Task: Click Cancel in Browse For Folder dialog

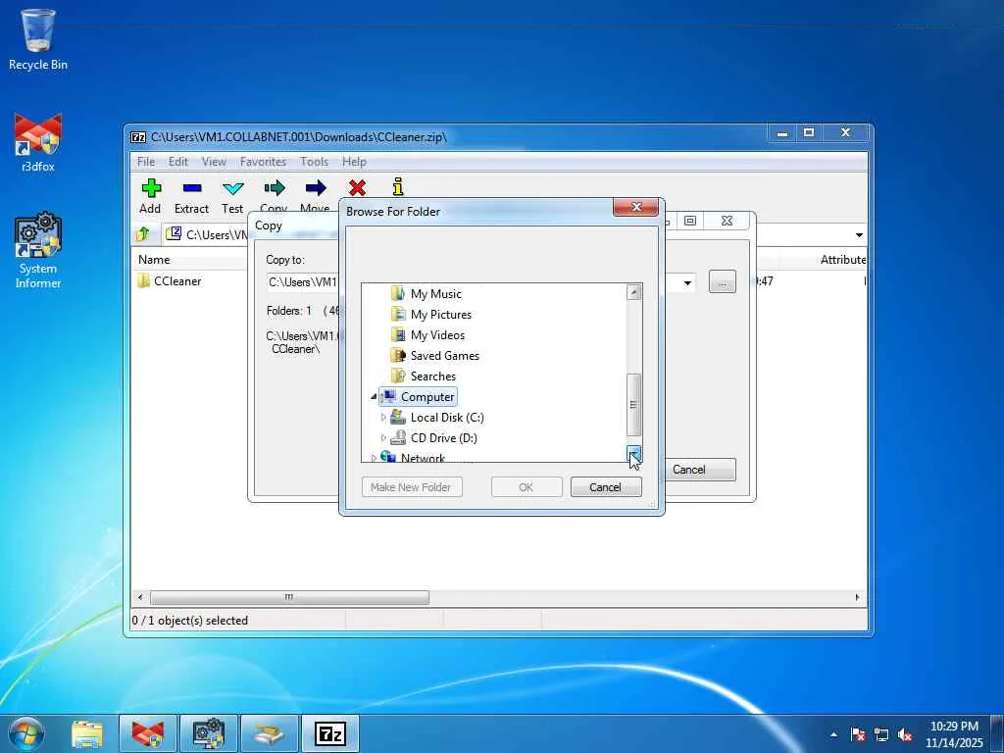Action: pos(606,487)
